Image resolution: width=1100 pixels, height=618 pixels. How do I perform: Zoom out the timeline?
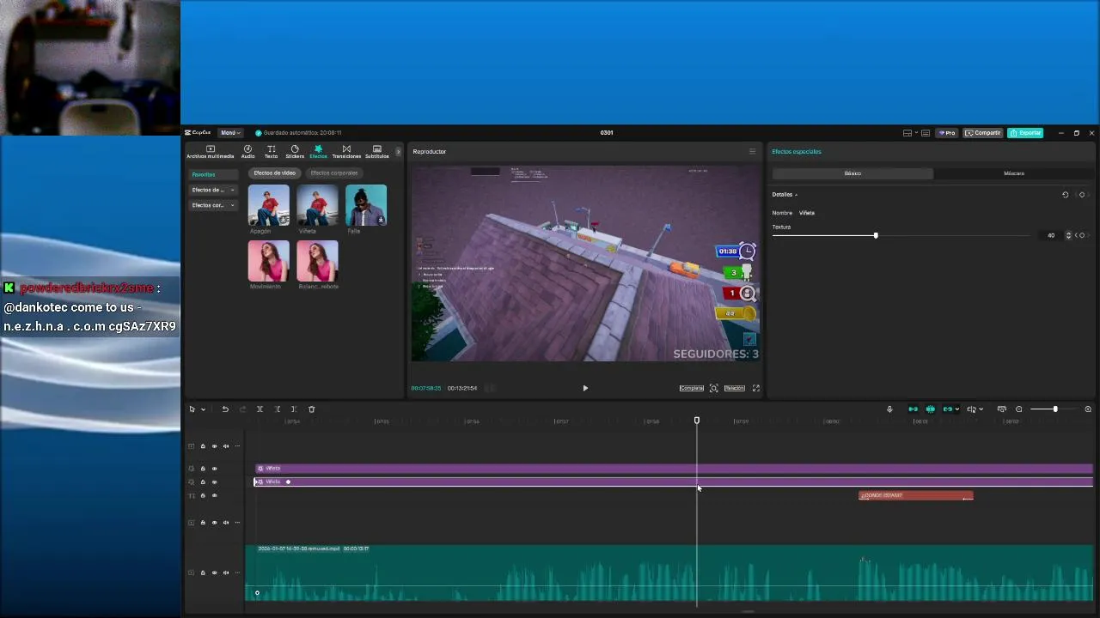(1019, 409)
